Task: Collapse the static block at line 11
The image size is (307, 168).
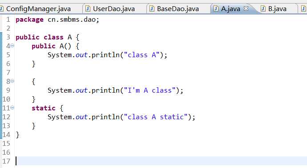Action: click(x=12, y=108)
